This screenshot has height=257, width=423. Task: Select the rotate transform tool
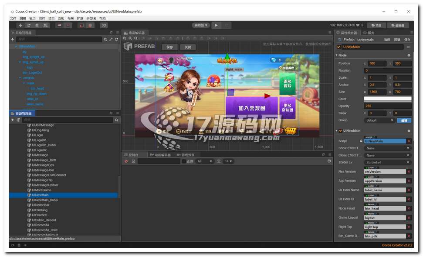(29, 25)
